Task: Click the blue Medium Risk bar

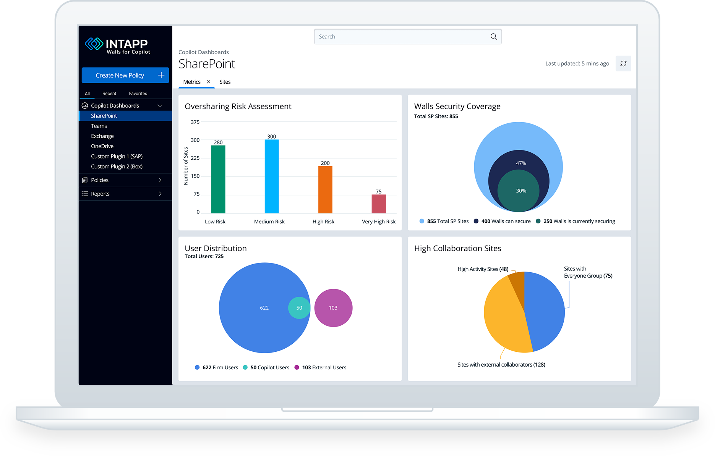Action: tap(272, 176)
